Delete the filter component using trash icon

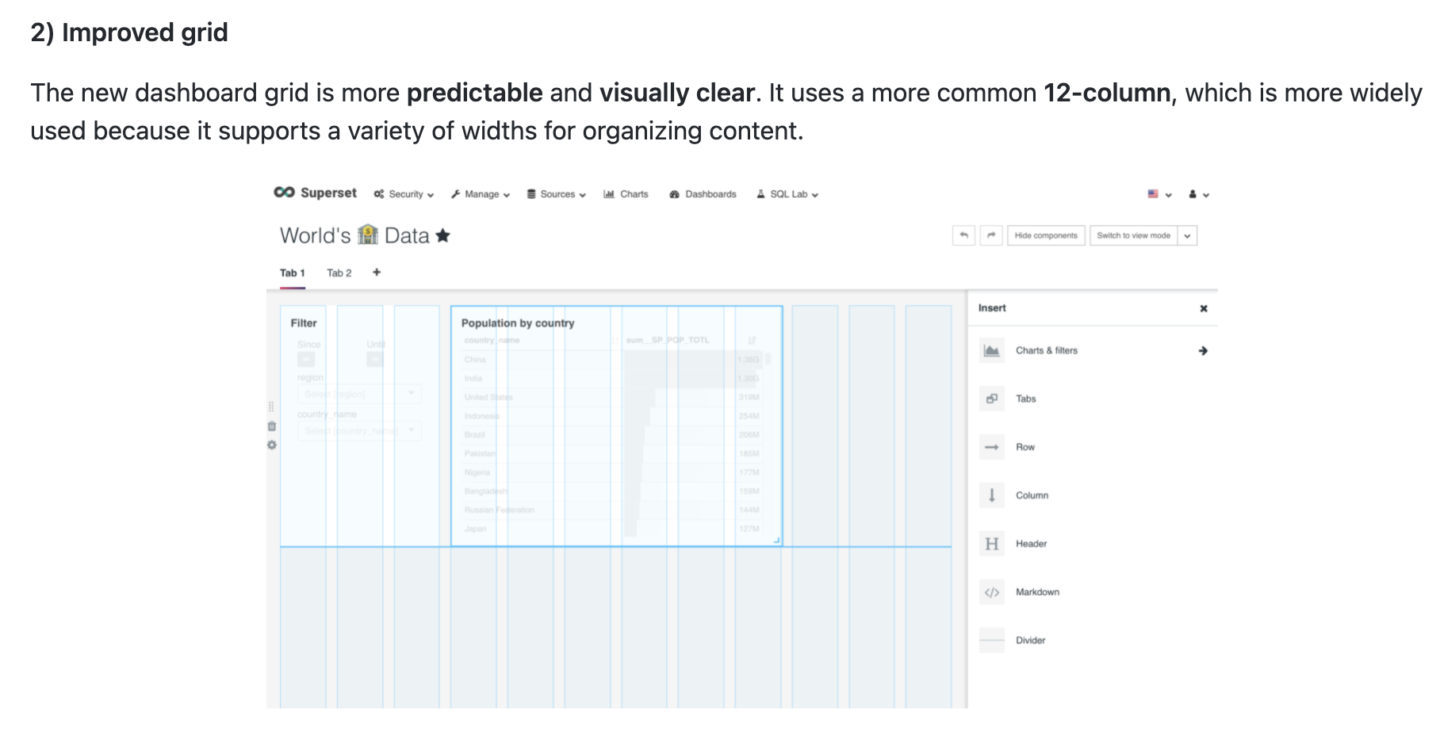click(272, 426)
